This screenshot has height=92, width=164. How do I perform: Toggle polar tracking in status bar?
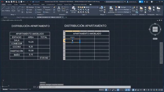pyautogui.click(x=118, y=90)
